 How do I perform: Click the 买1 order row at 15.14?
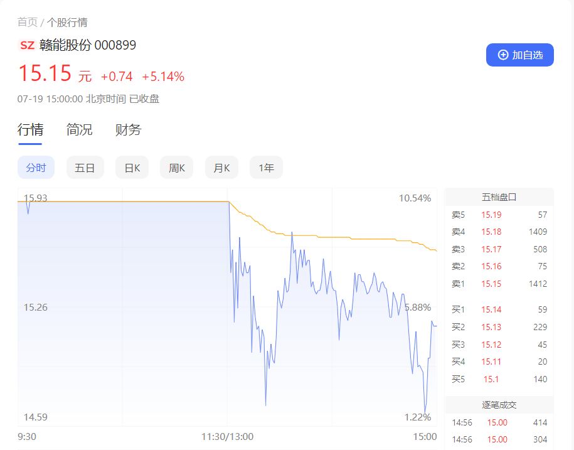point(499,309)
